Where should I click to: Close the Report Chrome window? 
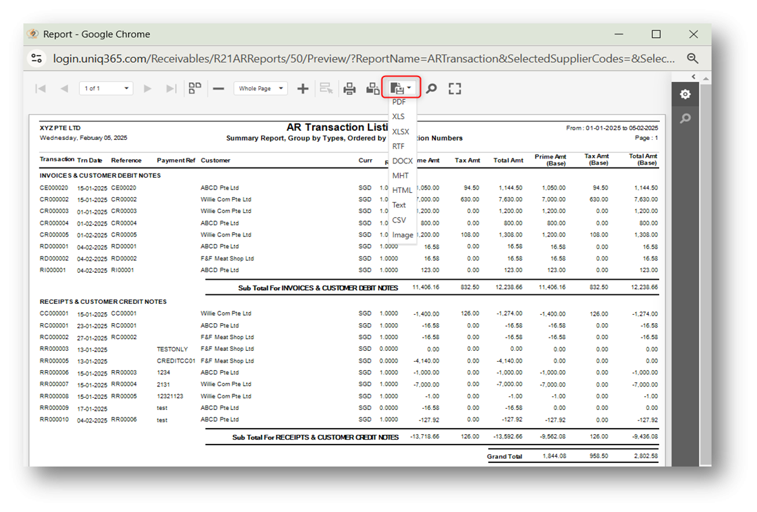pos(693,34)
